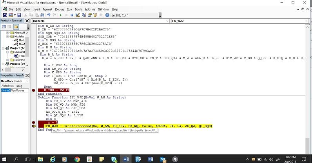Viewport: 312px width, 163px height.
Task: Open the Project Explorer toolbar icon
Action: coord(84,15)
